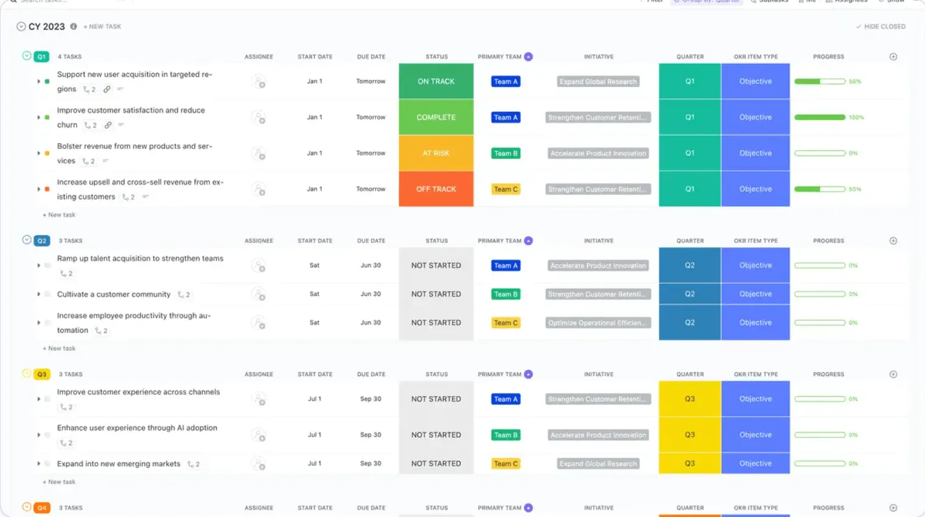Expand subtasks of 'Enhance user experience through AI adoption'
The image size is (925, 517).
point(38,435)
